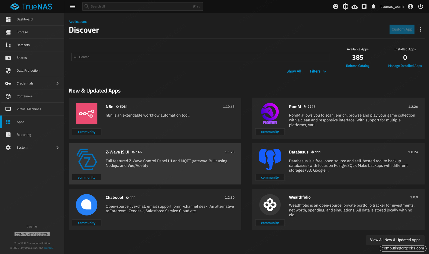Open Shares in the sidebar
429x254 pixels.
(32, 58)
